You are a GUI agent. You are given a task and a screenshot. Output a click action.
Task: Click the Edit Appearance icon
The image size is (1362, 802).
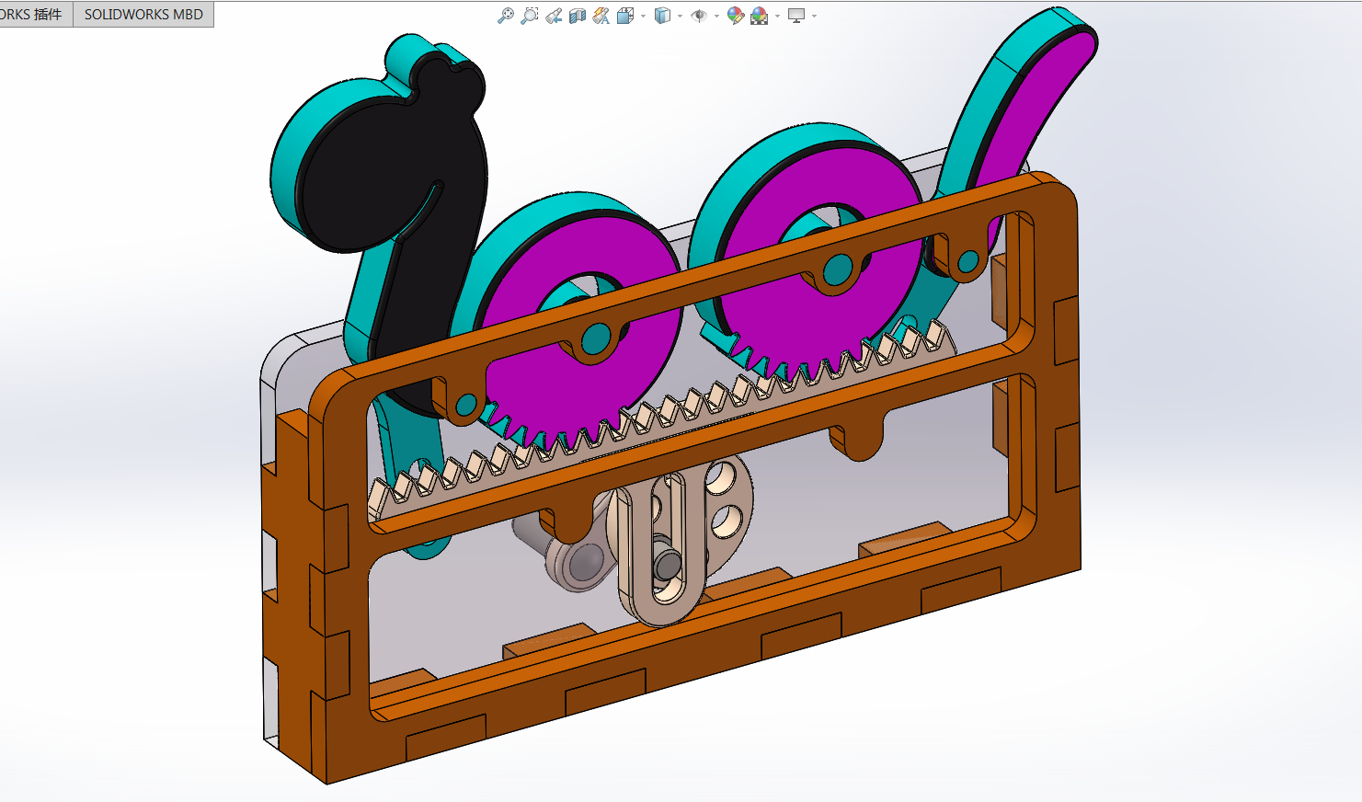click(736, 16)
